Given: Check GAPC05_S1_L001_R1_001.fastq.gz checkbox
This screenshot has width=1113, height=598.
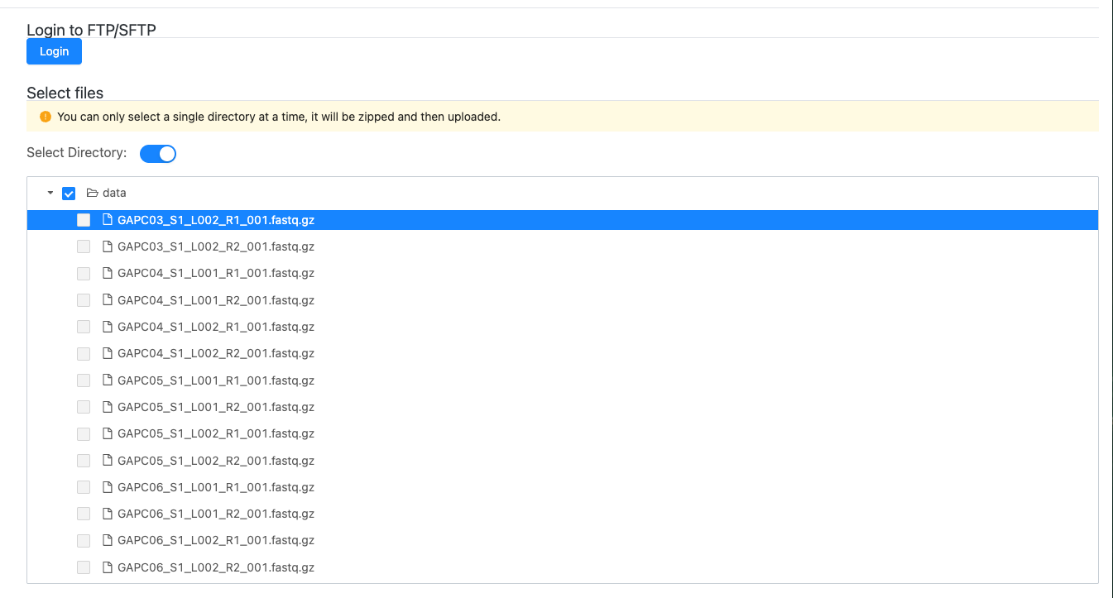Looking at the screenshot, I should click(x=83, y=380).
